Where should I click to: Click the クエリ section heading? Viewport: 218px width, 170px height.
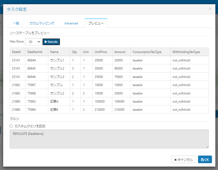[x=14, y=119]
